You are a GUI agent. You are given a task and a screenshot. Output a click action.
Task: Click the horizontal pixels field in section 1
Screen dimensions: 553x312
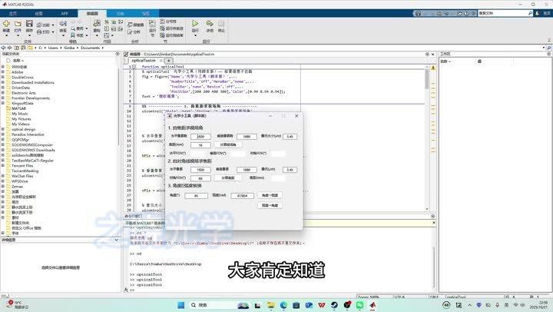(200, 137)
